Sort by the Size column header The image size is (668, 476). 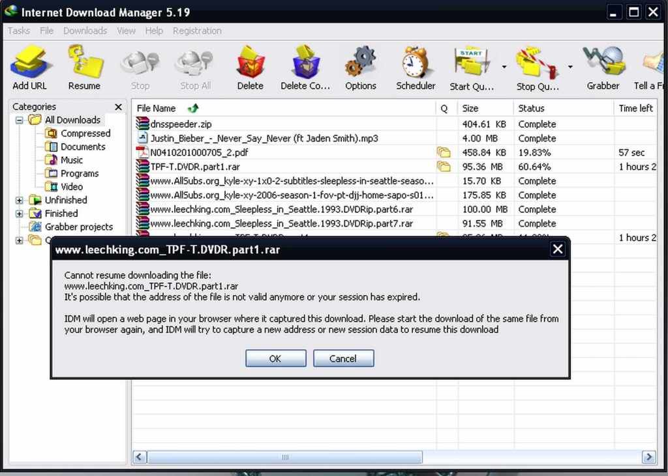[x=485, y=108]
